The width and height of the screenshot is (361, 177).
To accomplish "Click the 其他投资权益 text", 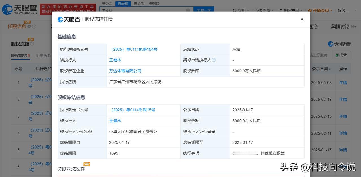I will [273, 153].
